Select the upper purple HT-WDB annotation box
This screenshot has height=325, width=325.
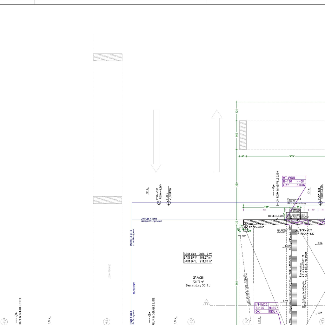click(294, 181)
